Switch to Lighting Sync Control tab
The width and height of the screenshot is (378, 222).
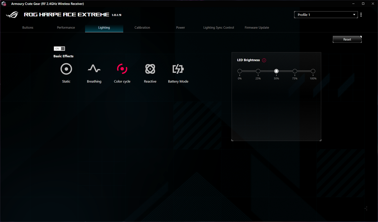pos(219,27)
